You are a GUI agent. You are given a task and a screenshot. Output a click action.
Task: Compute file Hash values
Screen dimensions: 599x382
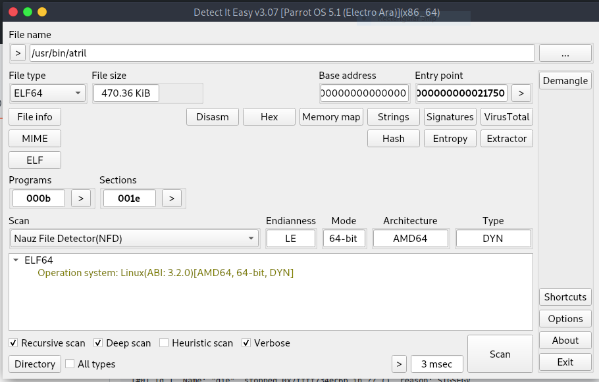tap(393, 138)
